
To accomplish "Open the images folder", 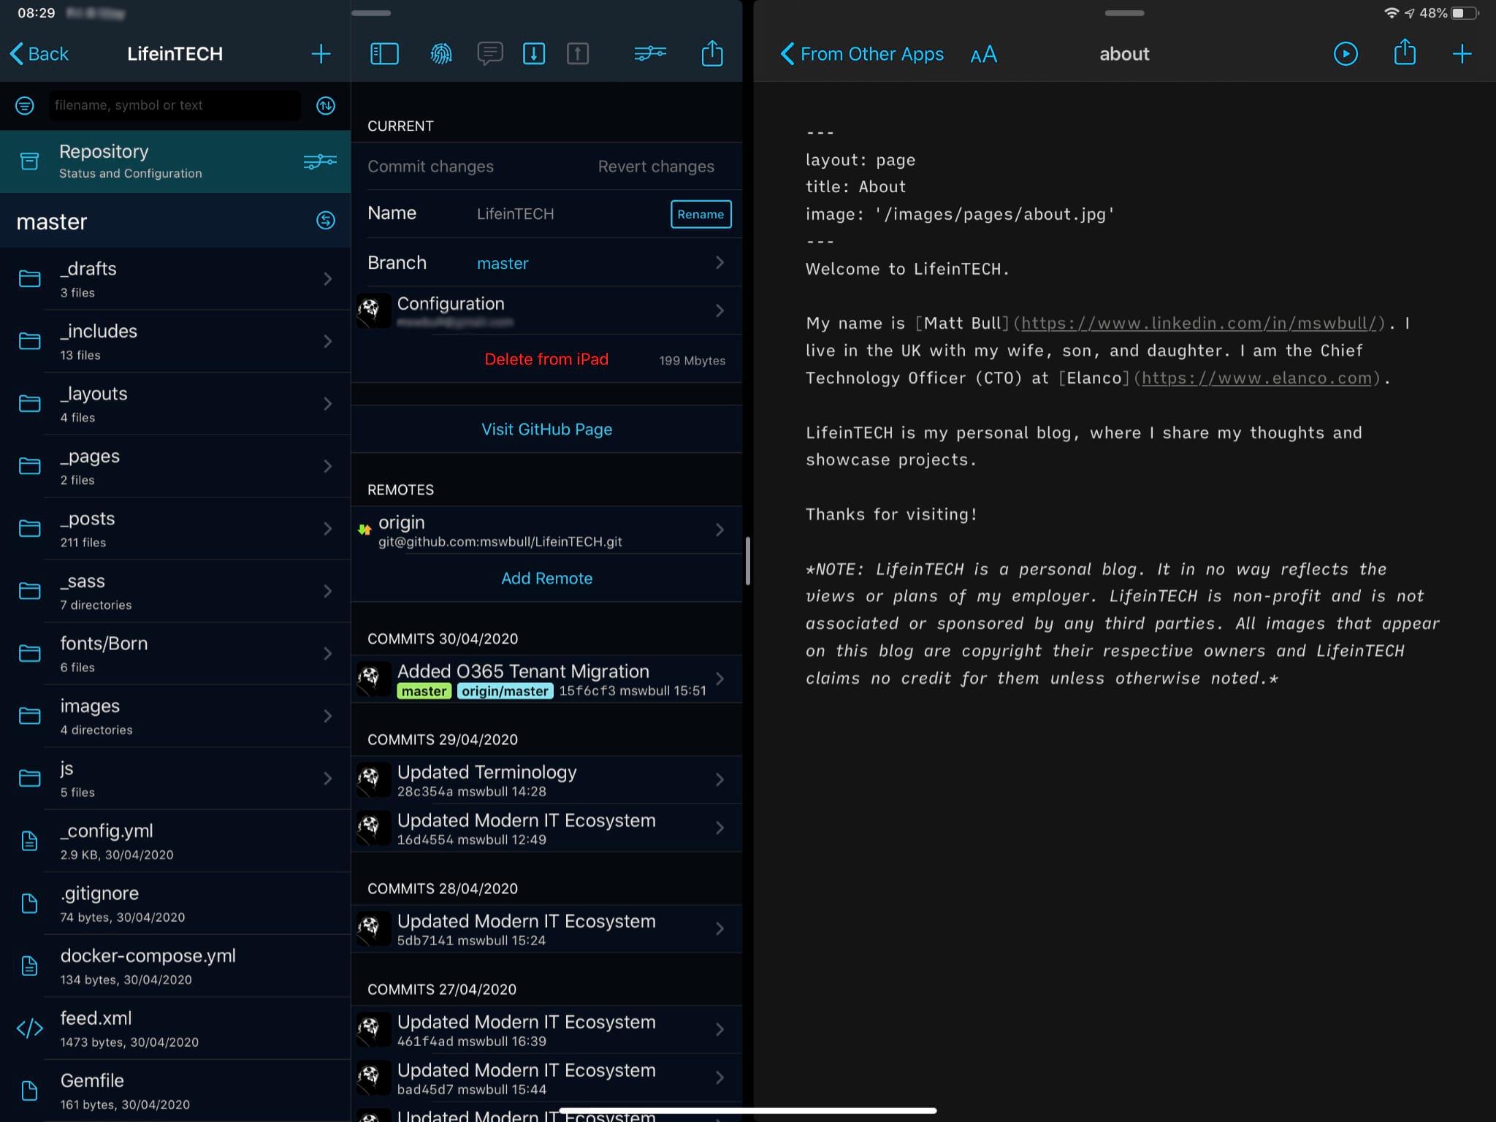I will pos(175,716).
